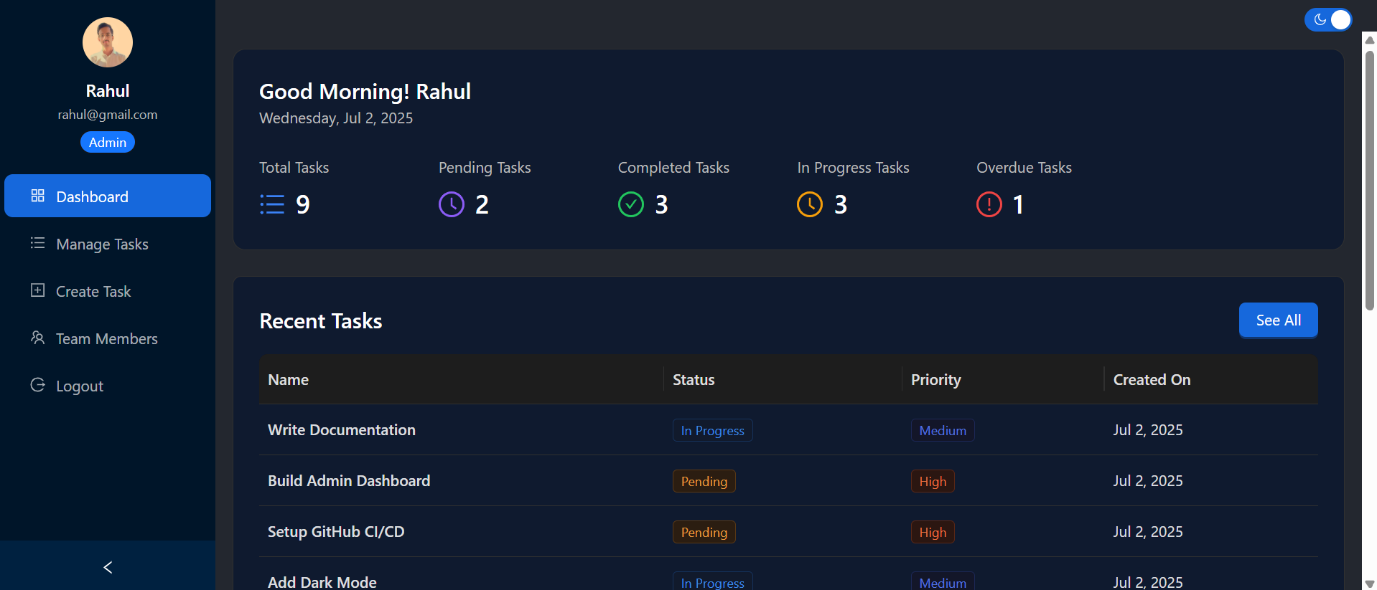Screen dimensions: 1377x590
Task: Click High priority tag of Setup GitHub CI/CD
Action: tap(933, 532)
